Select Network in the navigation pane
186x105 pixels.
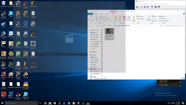coord(93,77)
